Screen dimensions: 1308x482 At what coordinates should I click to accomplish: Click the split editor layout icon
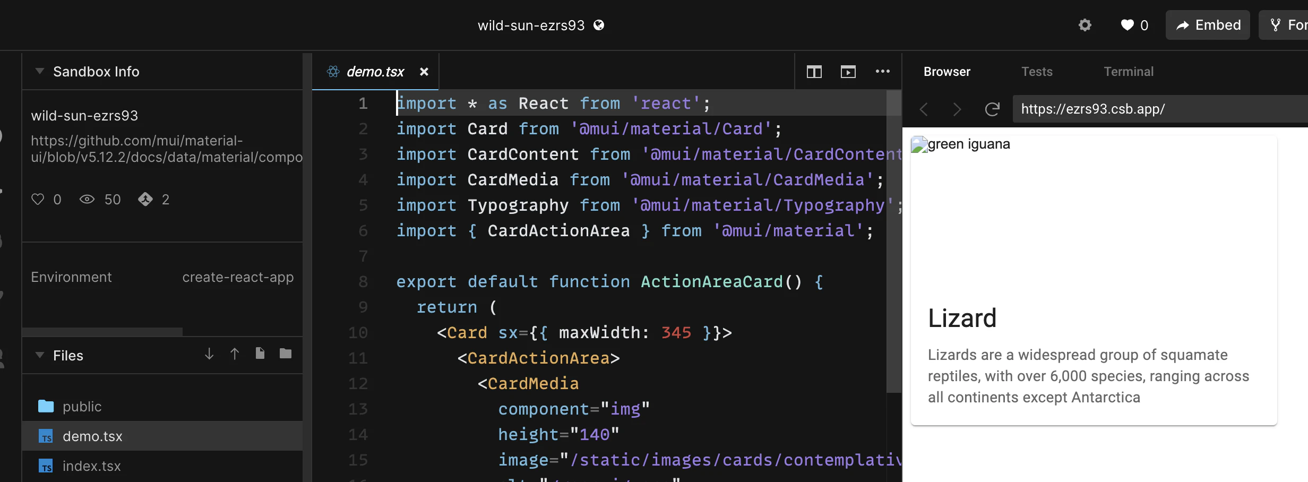(814, 71)
